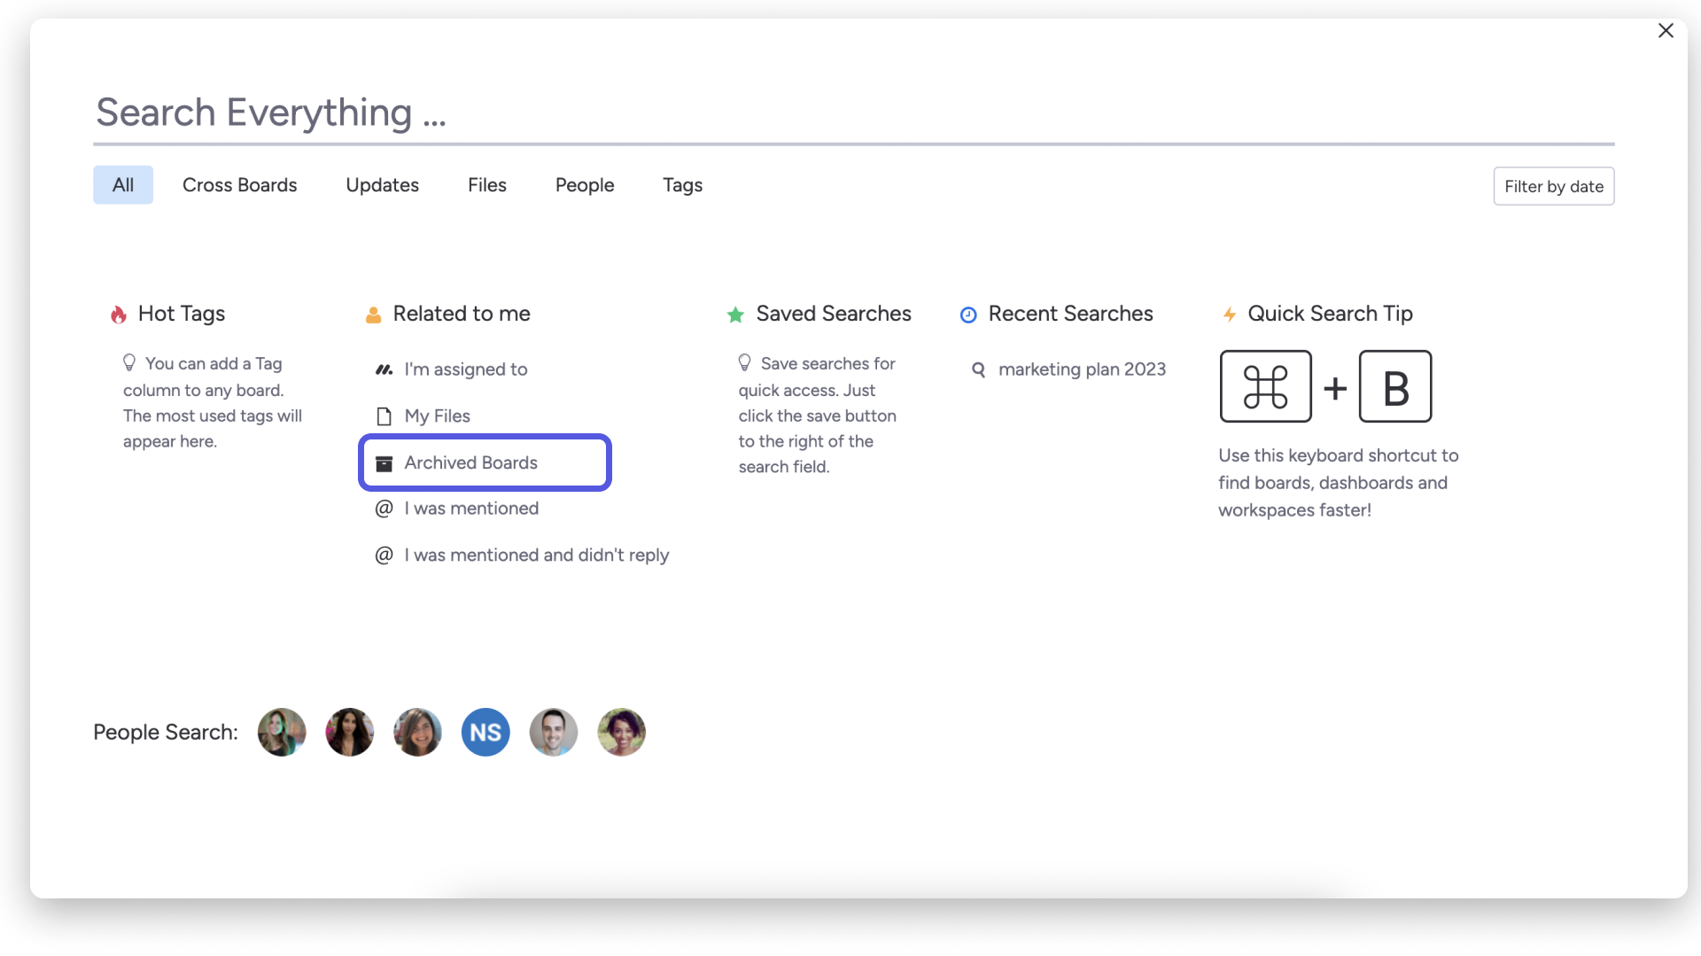Image resolution: width=1701 pixels, height=956 pixels.
Task: Click the marketing plan 2023 recent search
Action: click(x=1083, y=369)
